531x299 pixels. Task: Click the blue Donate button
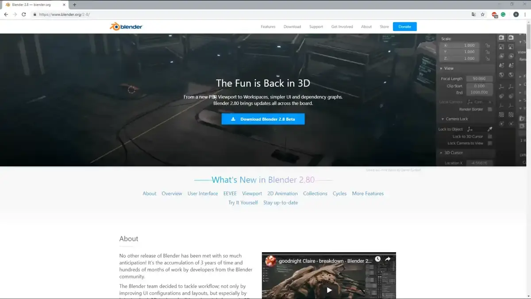[405, 27]
